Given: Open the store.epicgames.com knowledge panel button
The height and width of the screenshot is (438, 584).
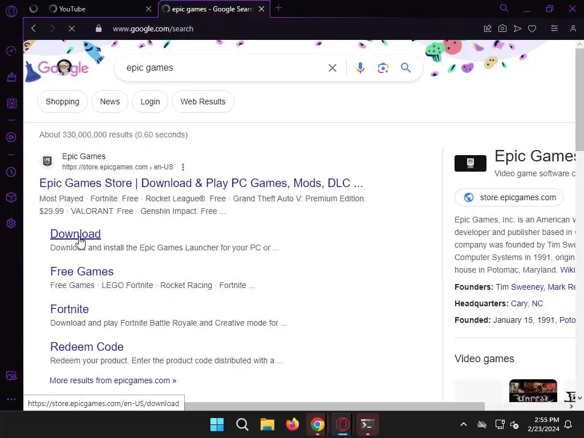Looking at the screenshot, I should coord(509,197).
